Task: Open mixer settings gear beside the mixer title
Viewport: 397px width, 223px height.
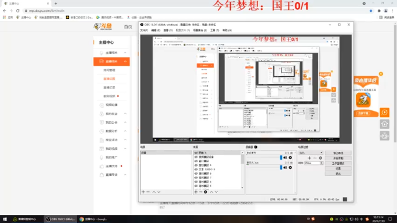Action: (256, 147)
